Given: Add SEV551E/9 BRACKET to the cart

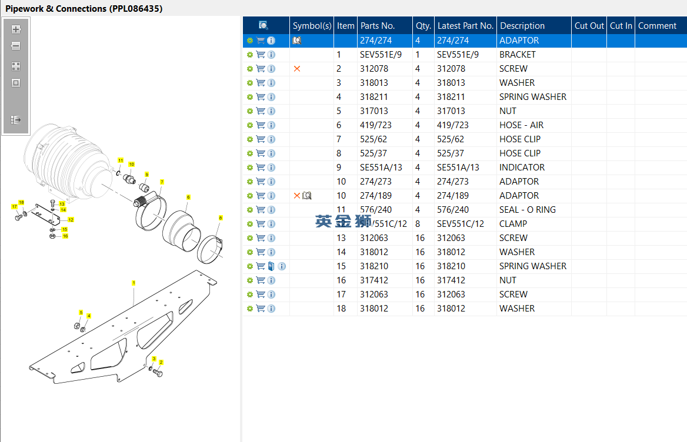Looking at the screenshot, I should pos(261,55).
